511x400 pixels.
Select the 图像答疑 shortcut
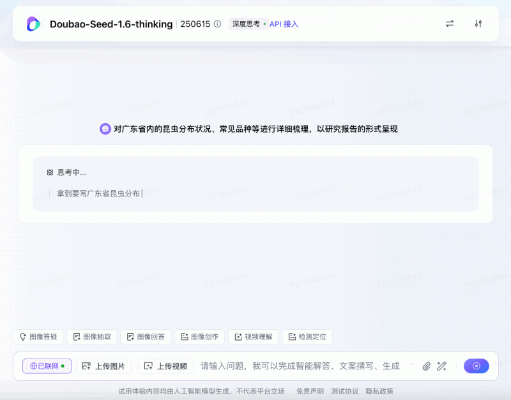(x=38, y=337)
